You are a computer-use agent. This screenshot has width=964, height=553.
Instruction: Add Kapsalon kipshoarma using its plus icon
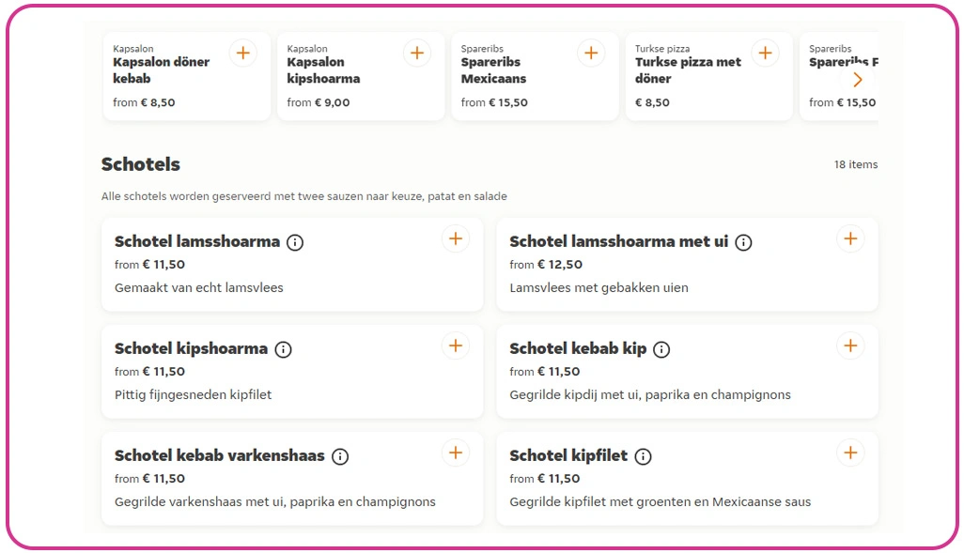(417, 53)
